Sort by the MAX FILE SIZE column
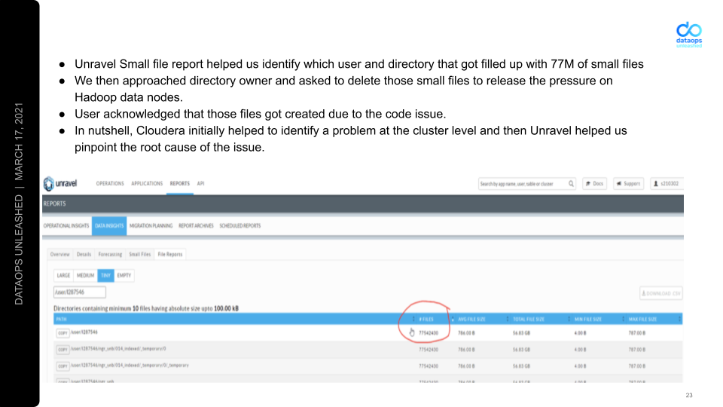 click(642, 319)
